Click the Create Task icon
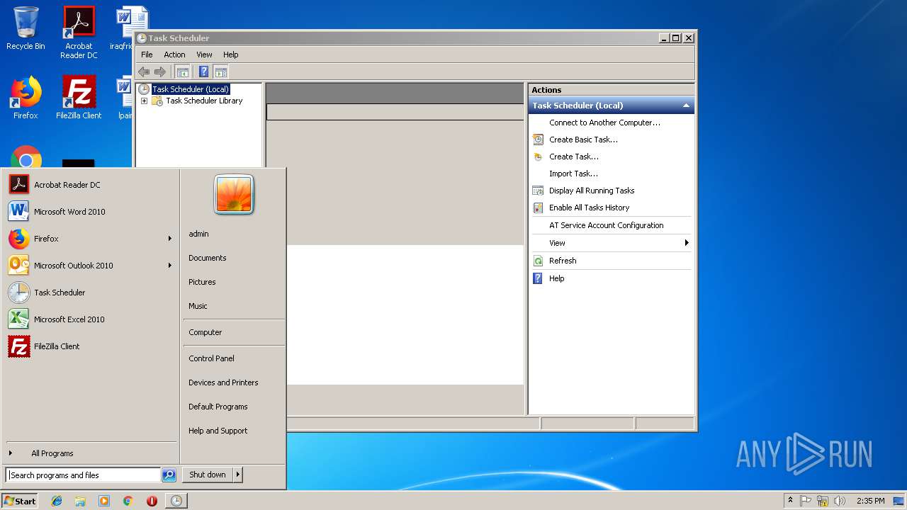Image resolution: width=907 pixels, height=510 pixels. point(538,157)
